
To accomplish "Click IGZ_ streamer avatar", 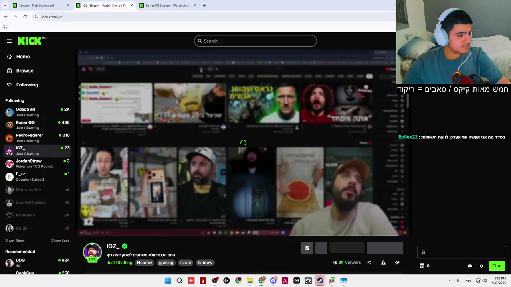I will [x=92, y=252].
